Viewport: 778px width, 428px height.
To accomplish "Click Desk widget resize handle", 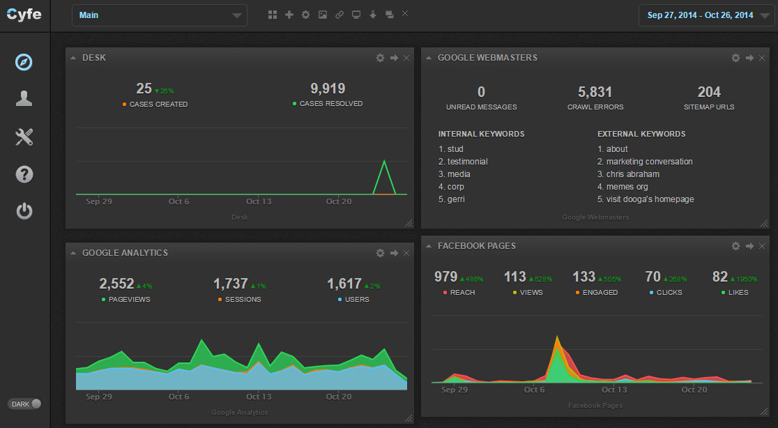I will coord(409,223).
